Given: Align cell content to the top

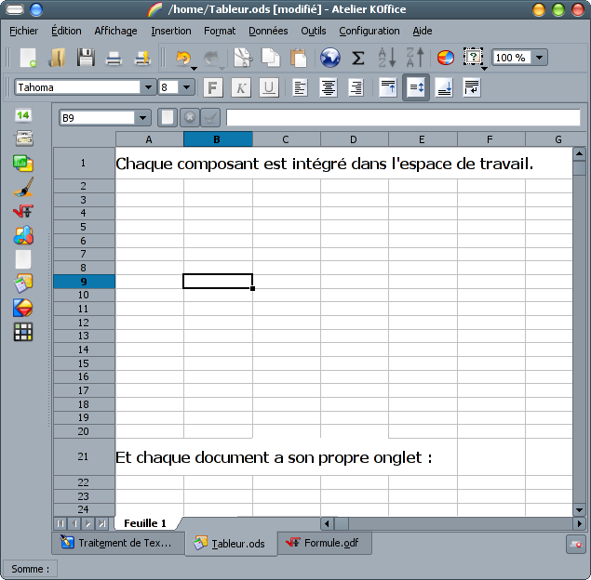Looking at the screenshot, I should (x=388, y=88).
